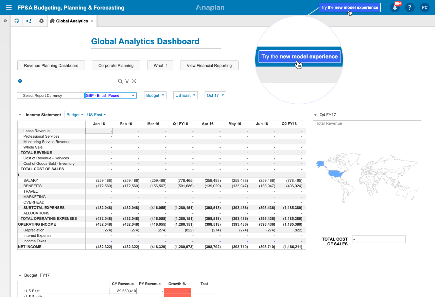The height and width of the screenshot is (297, 435).
Task: Select the TOTAL REVENUE row label
Action: pyautogui.click(x=36, y=153)
